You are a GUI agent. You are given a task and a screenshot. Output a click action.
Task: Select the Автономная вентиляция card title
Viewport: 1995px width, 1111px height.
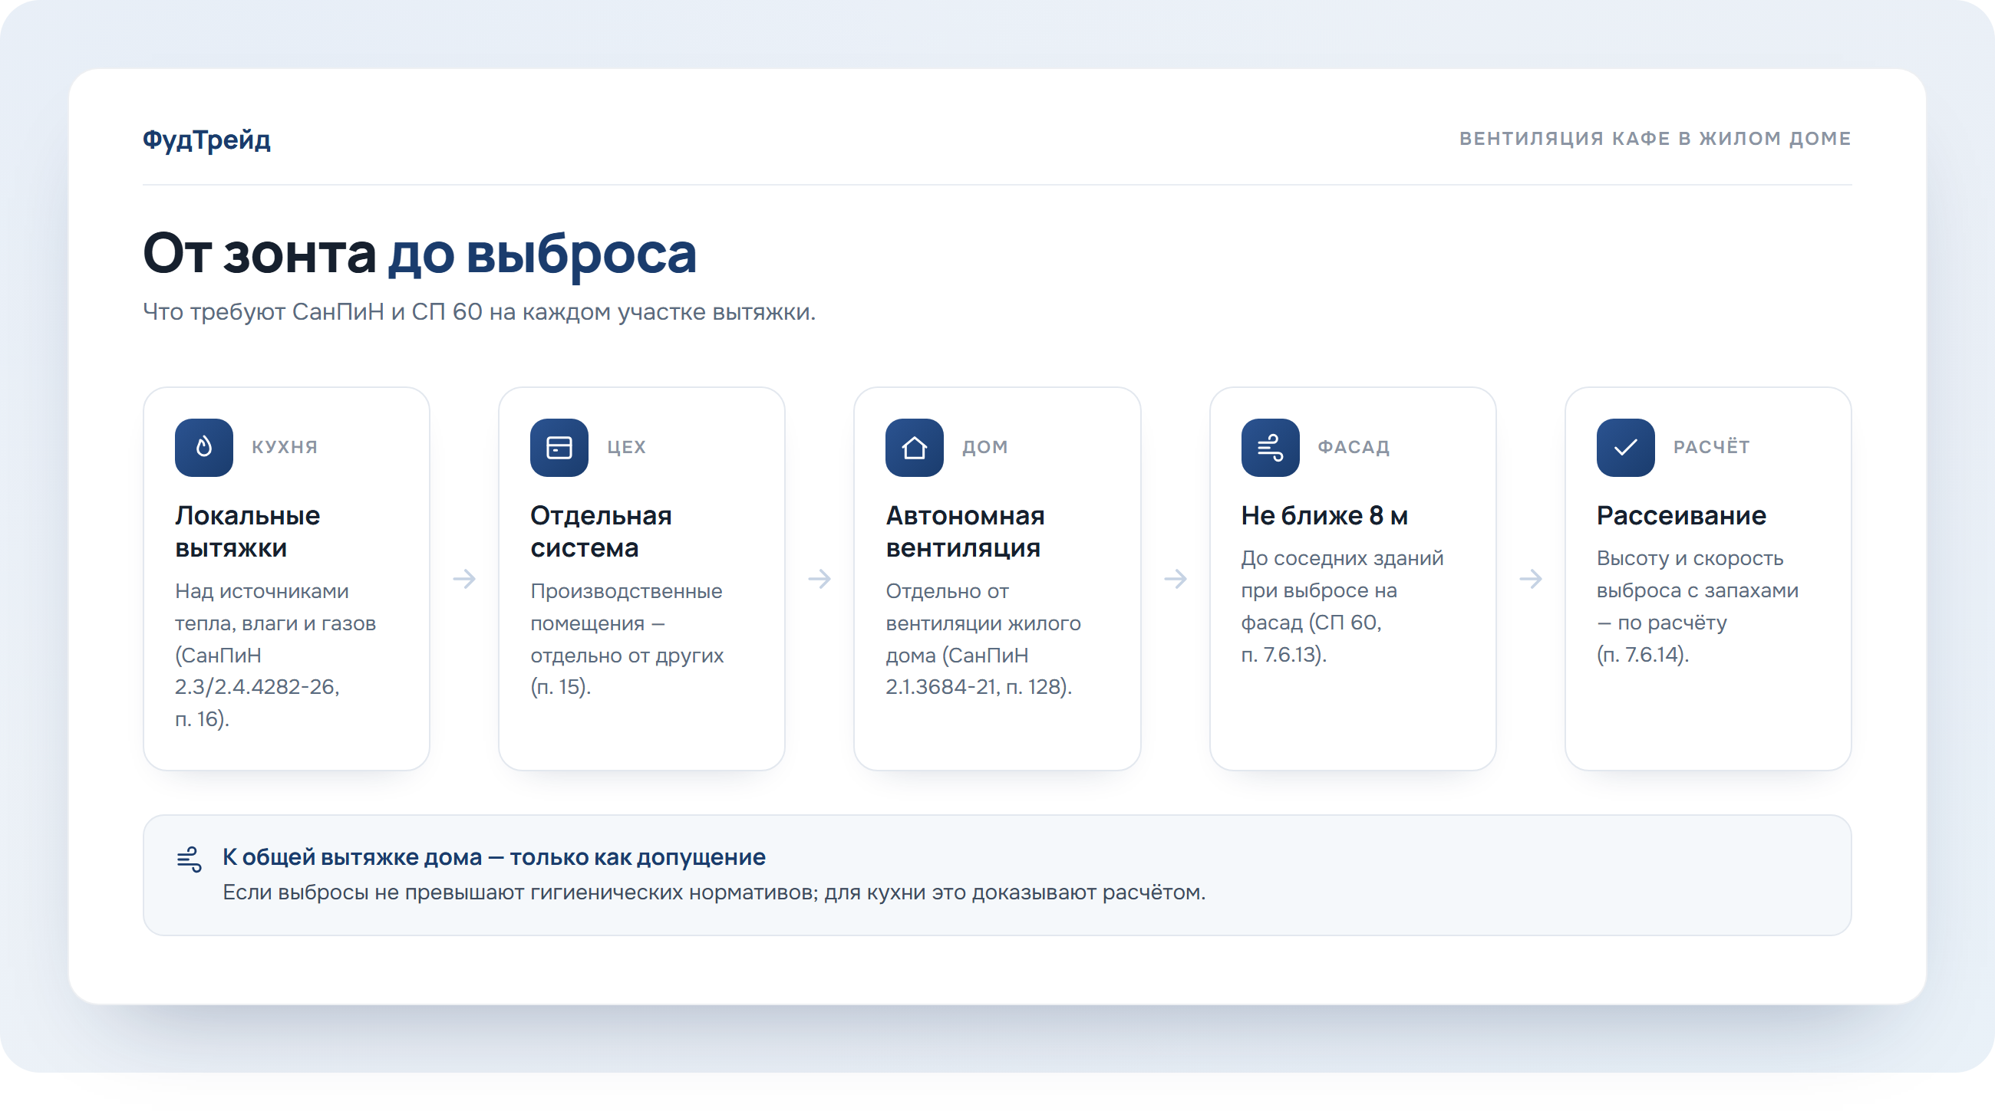[x=965, y=531]
